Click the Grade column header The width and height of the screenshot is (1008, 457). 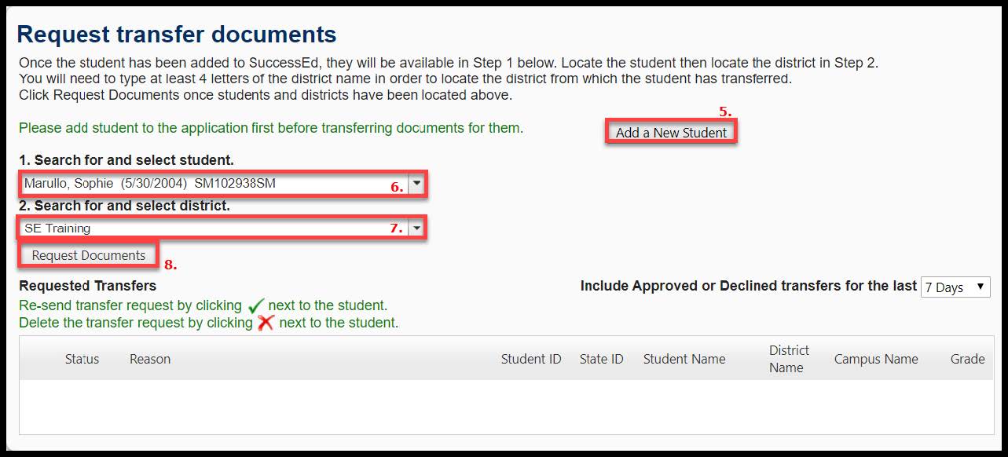[967, 359]
